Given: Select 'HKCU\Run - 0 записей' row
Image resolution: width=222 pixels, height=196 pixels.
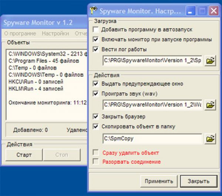Looking at the screenshot, I should (x=36, y=82).
